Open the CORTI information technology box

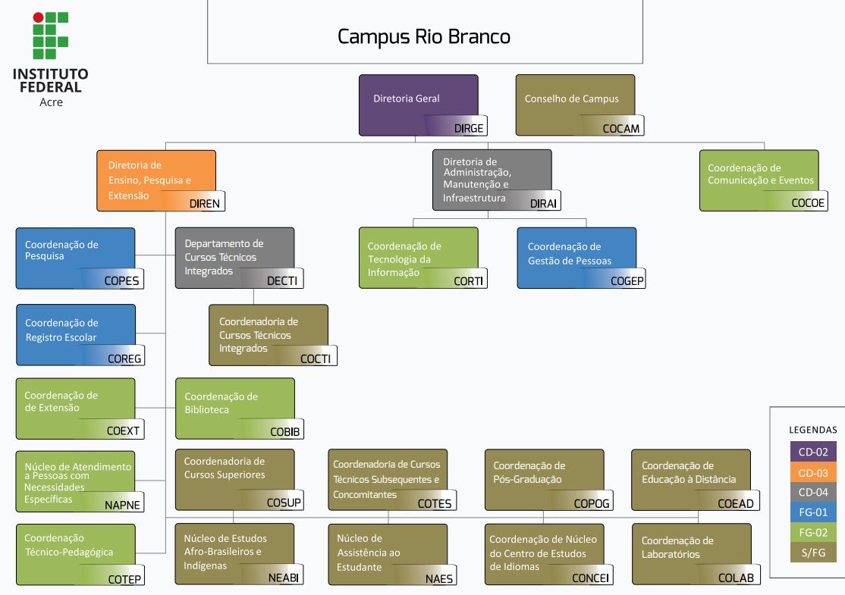419,258
